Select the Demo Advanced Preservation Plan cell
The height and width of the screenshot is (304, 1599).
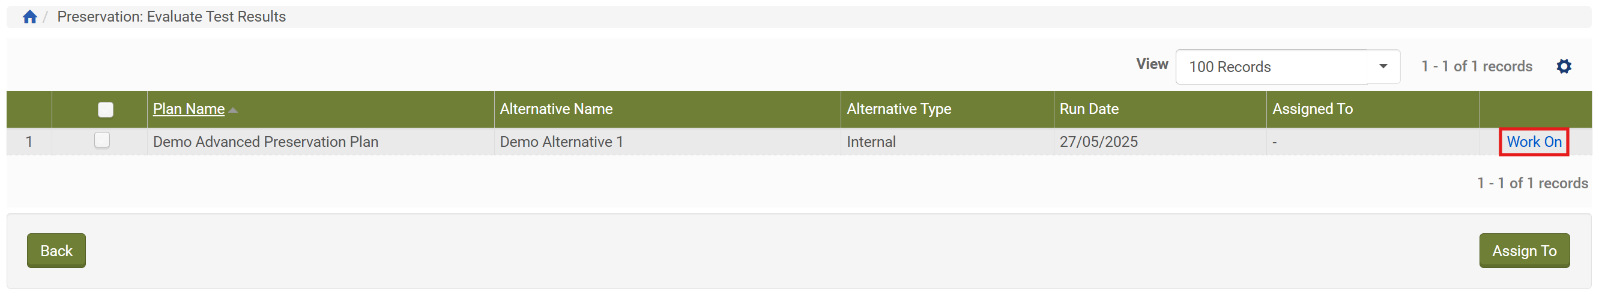click(x=265, y=142)
